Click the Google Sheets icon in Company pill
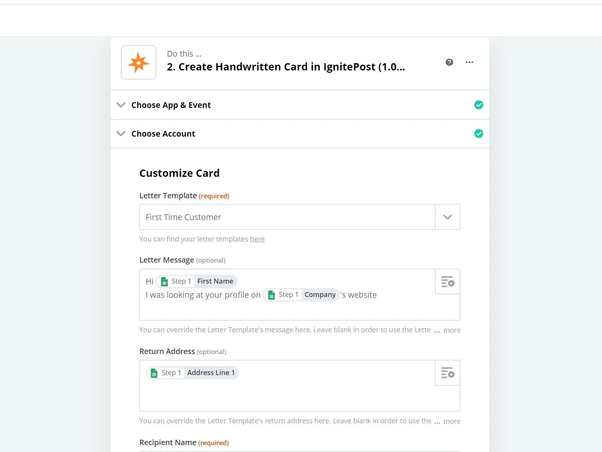This screenshot has height=452, width=602. click(272, 295)
